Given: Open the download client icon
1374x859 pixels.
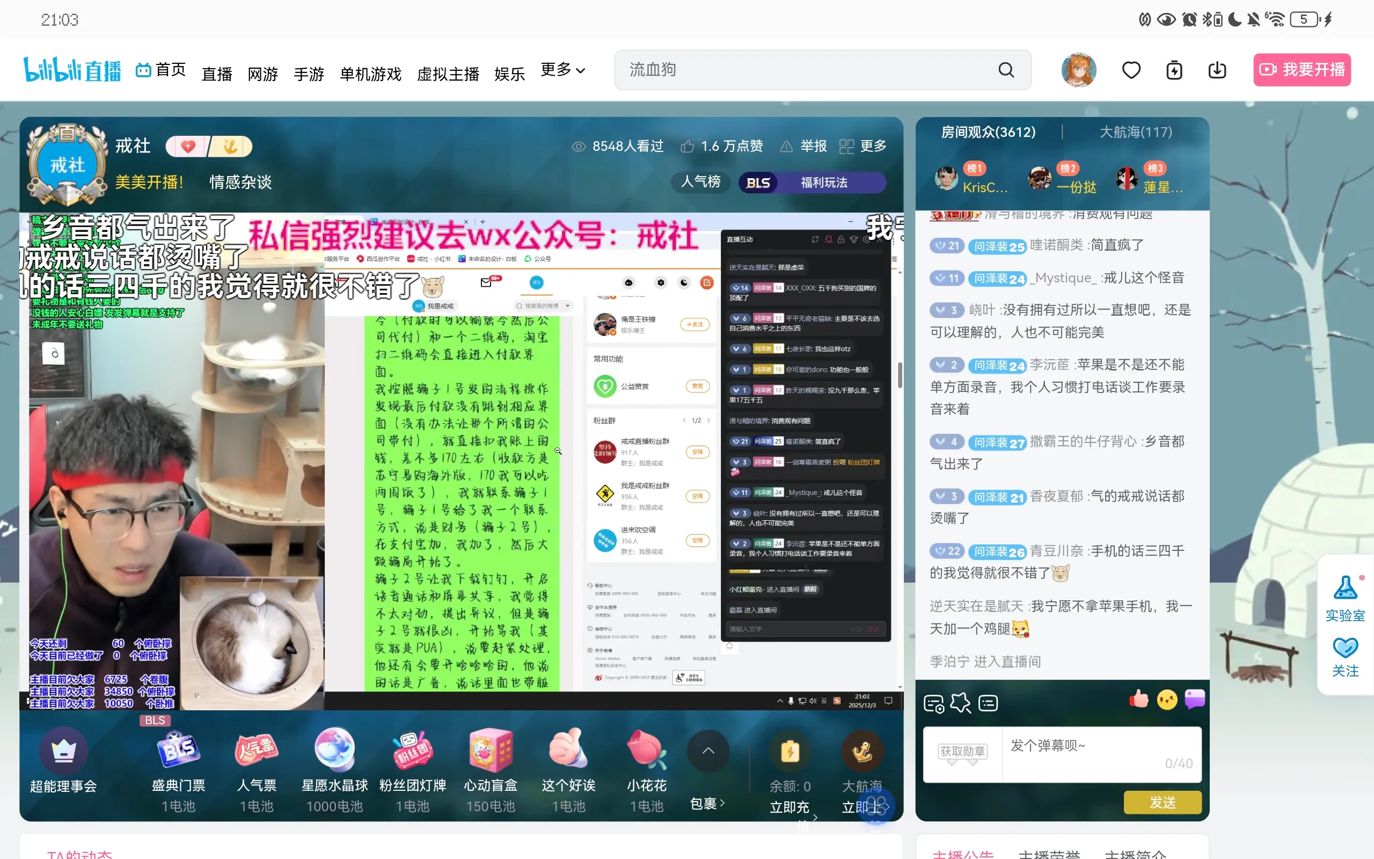Looking at the screenshot, I should [x=1217, y=70].
